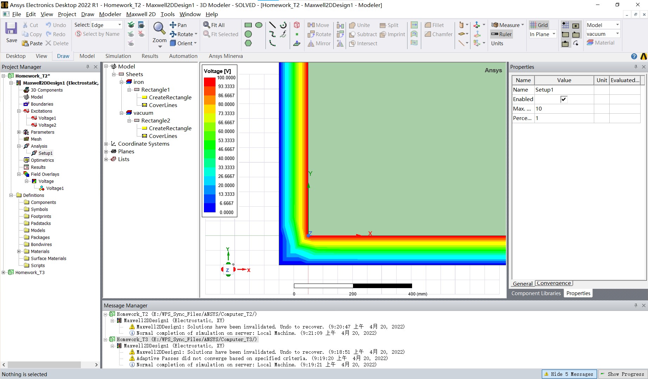This screenshot has width=648, height=379.
Task: Click the Units button
Action: point(497,43)
